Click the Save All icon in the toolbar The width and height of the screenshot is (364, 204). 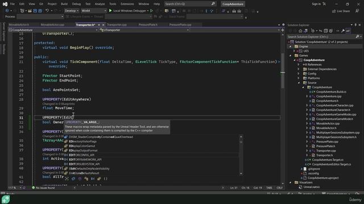point(40,11)
